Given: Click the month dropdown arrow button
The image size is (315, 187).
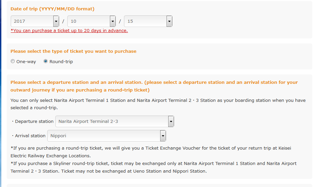Looking at the screenshot, I should [113, 21].
